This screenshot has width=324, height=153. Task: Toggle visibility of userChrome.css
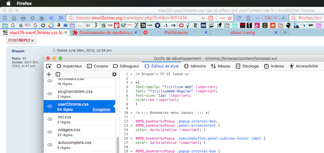tap(50, 106)
